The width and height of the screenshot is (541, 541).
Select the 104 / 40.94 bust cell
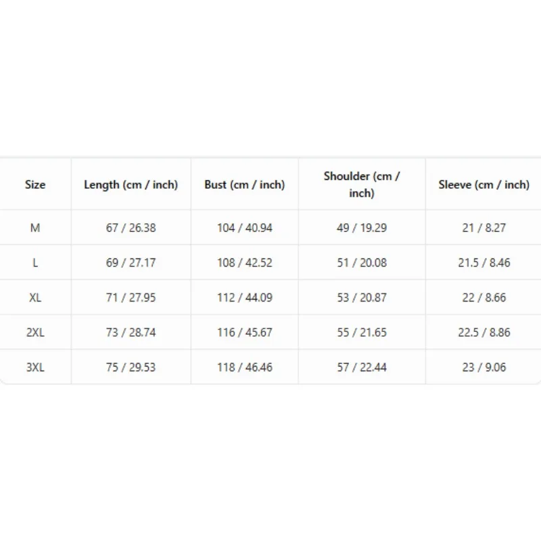point(245,228)
